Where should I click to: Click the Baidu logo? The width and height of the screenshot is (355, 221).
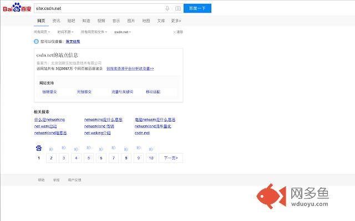click(17, 8)
